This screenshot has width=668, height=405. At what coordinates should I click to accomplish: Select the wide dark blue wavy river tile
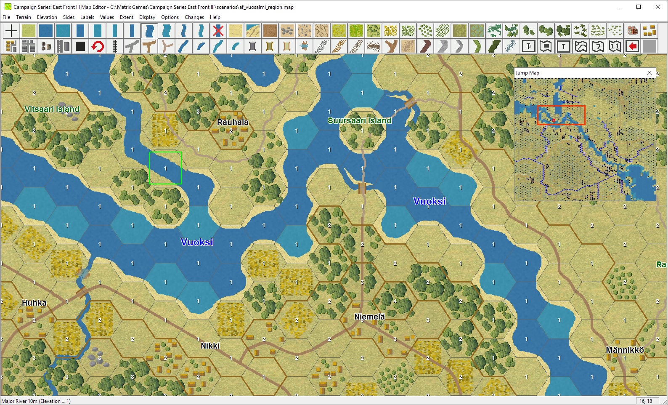click(x=149, y=31)
